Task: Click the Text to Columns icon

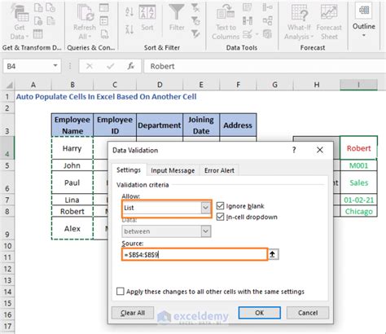Action: [226, 13]
